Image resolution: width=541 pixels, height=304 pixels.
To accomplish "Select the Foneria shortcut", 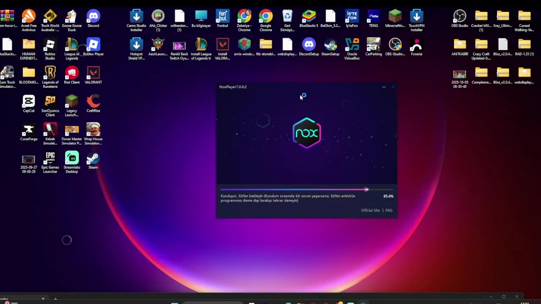I will (x=416, y=47).
